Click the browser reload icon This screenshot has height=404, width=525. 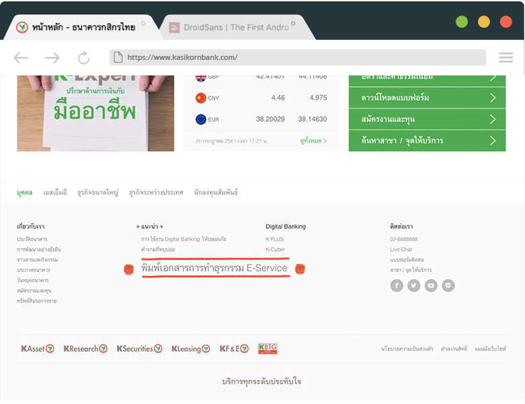(83, 58)
